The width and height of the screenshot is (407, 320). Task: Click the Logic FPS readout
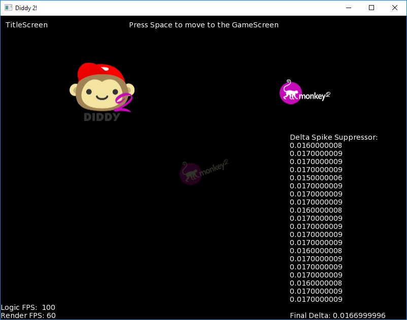pos(28,307)
